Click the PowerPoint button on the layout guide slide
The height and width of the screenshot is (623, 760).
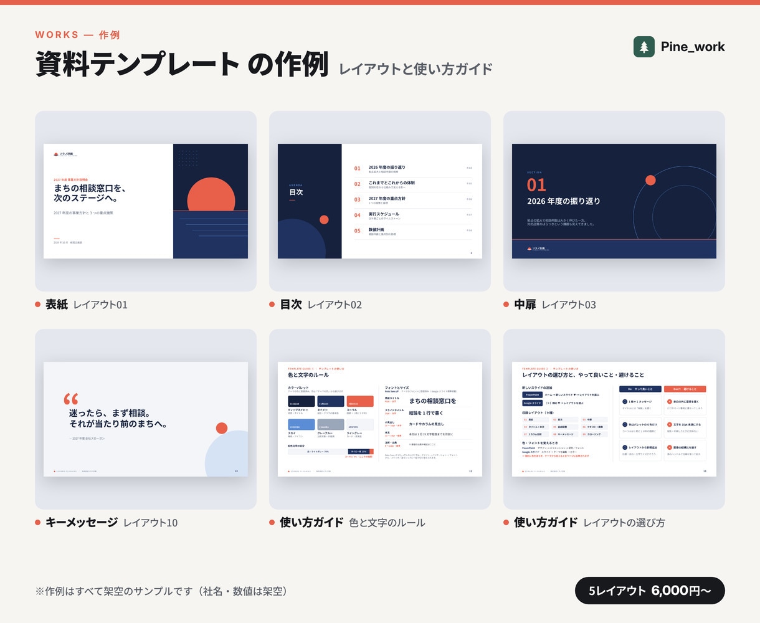[x=532, y=395]
